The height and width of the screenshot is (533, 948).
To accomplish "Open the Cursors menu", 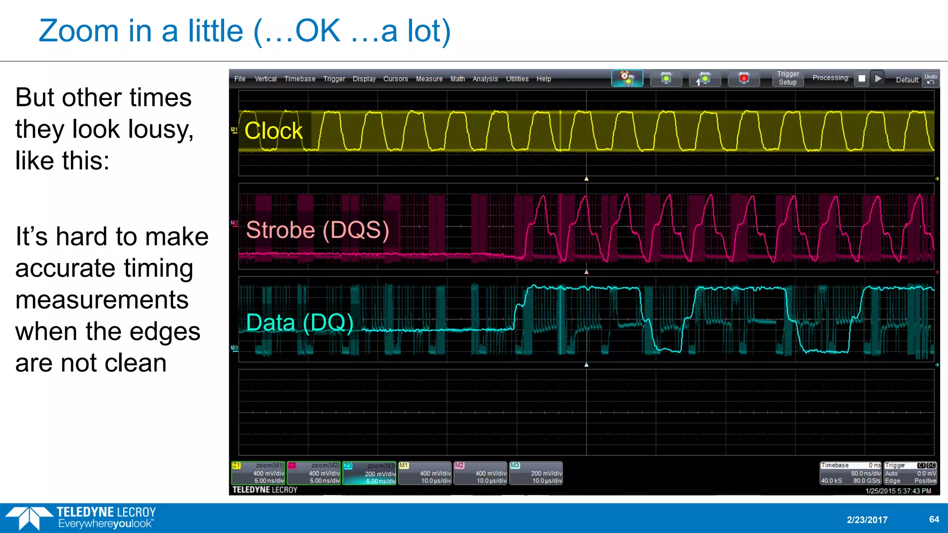I will [395, 79].
